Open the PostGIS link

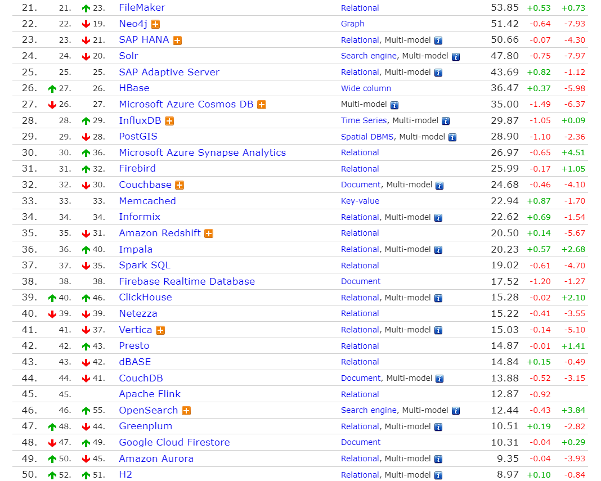pos(138,137)
